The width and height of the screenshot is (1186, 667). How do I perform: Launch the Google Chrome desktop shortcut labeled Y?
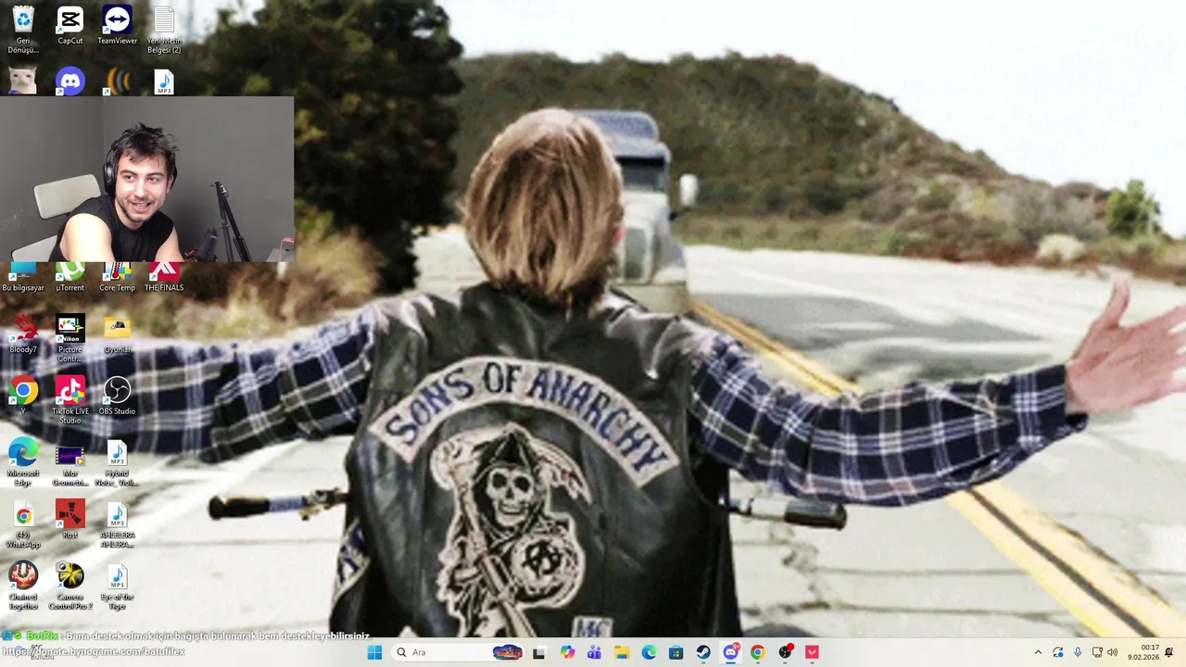pos(23,396)
